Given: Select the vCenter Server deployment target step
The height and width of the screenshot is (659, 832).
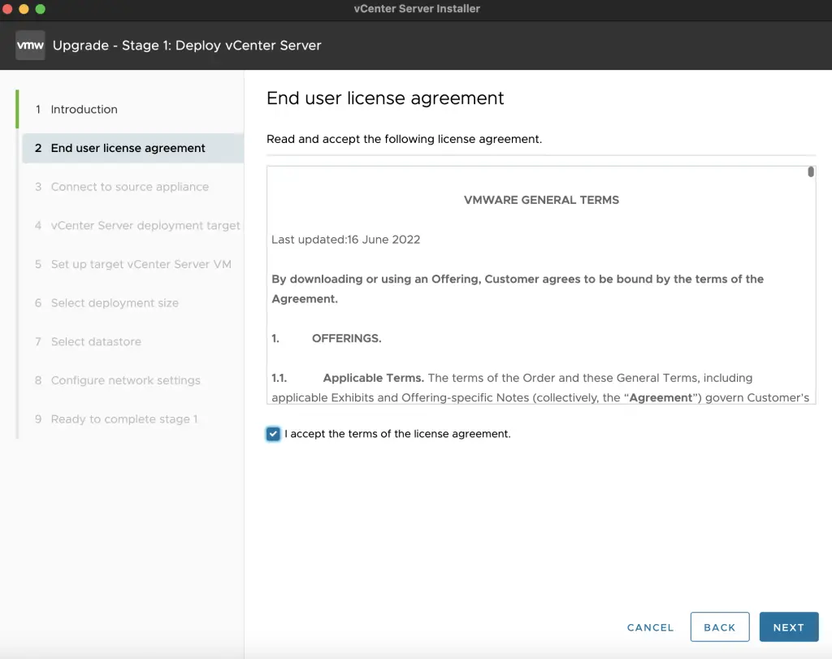Looking at the screenshot, I should coord(143,225).
